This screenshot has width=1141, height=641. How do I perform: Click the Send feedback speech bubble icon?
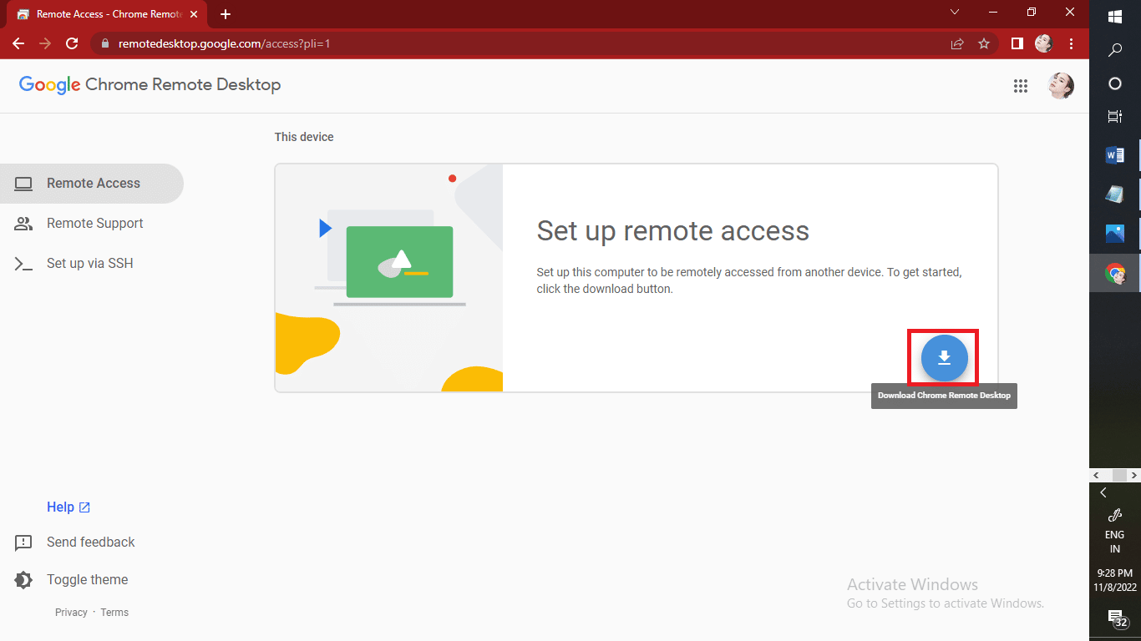(23, 543)
